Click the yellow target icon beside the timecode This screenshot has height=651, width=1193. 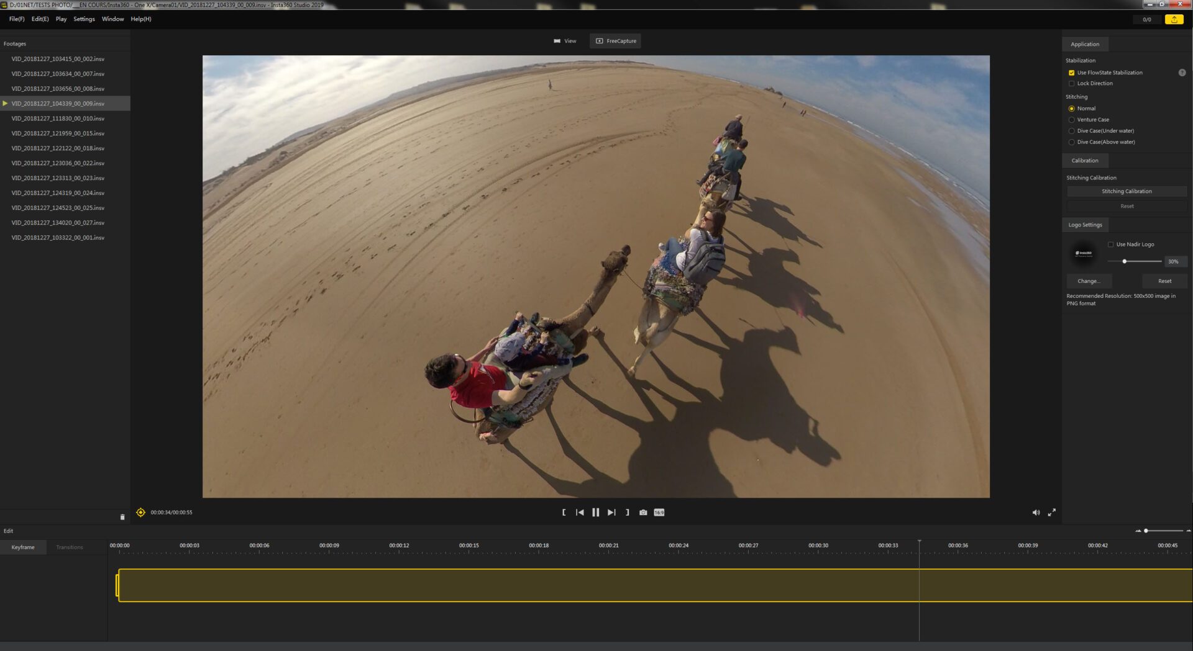[x=141, y=513]
